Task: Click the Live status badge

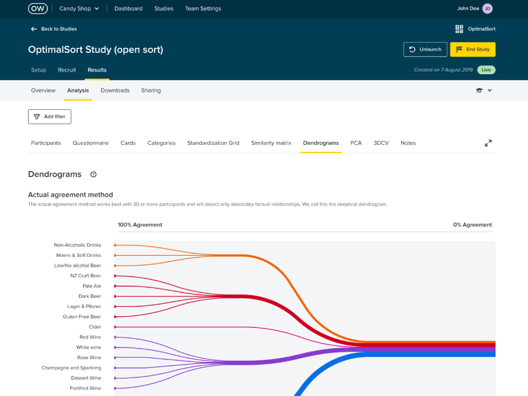Action: [x=486, y=70]
